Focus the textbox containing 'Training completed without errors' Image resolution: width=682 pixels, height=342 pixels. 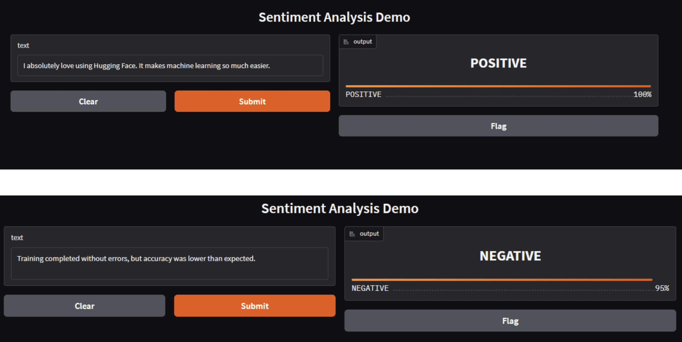coord(169,263)
